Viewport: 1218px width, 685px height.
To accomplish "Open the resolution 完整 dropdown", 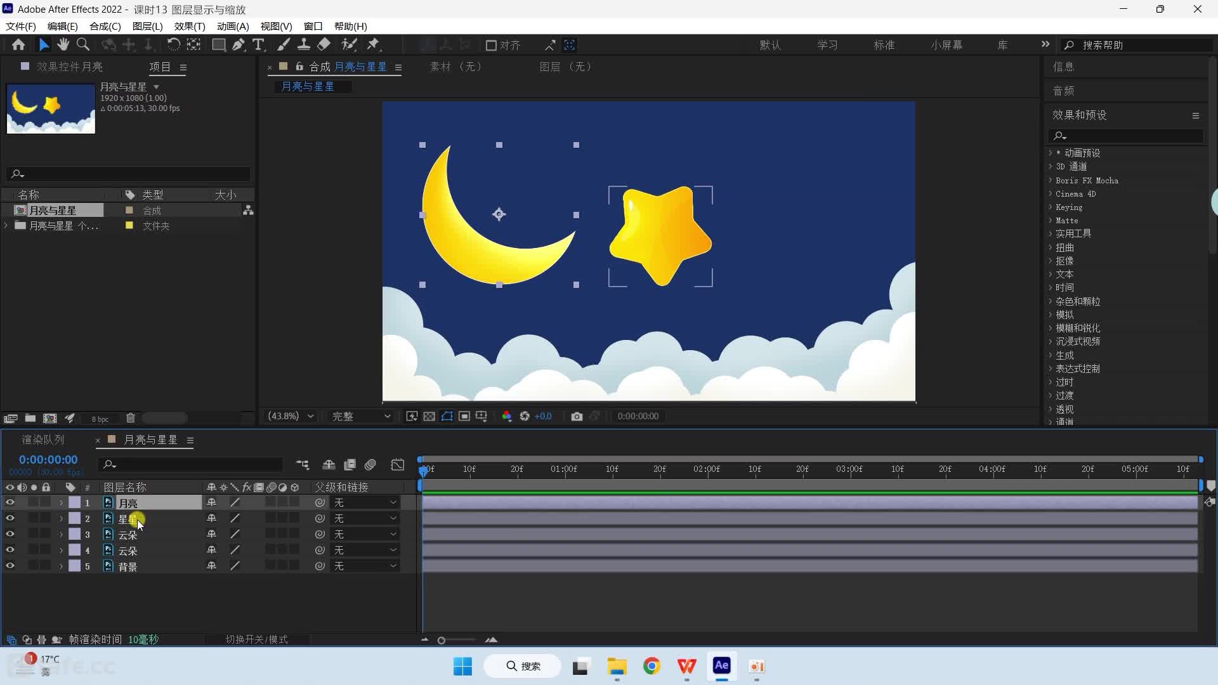I will tap(361, 417).
